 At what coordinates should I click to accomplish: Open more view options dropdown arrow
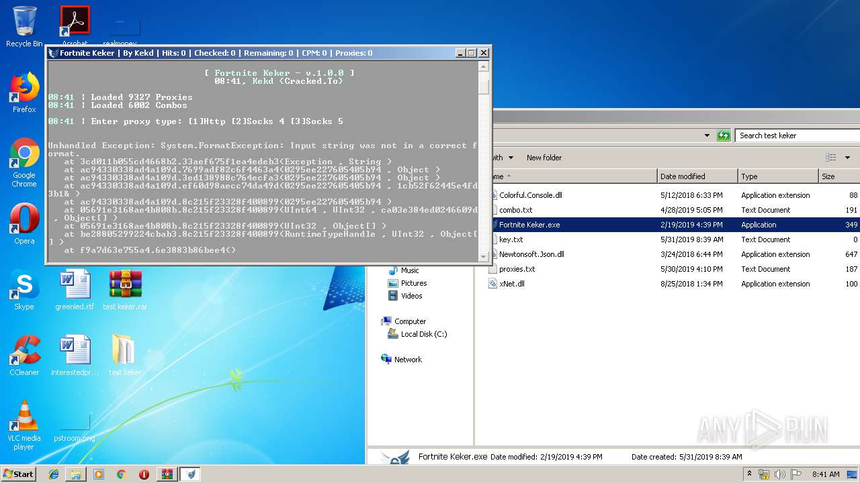tap(847, 158)
